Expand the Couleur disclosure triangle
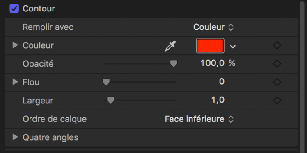The width and height of the screenshot is (307, 153). pos(15,45)
